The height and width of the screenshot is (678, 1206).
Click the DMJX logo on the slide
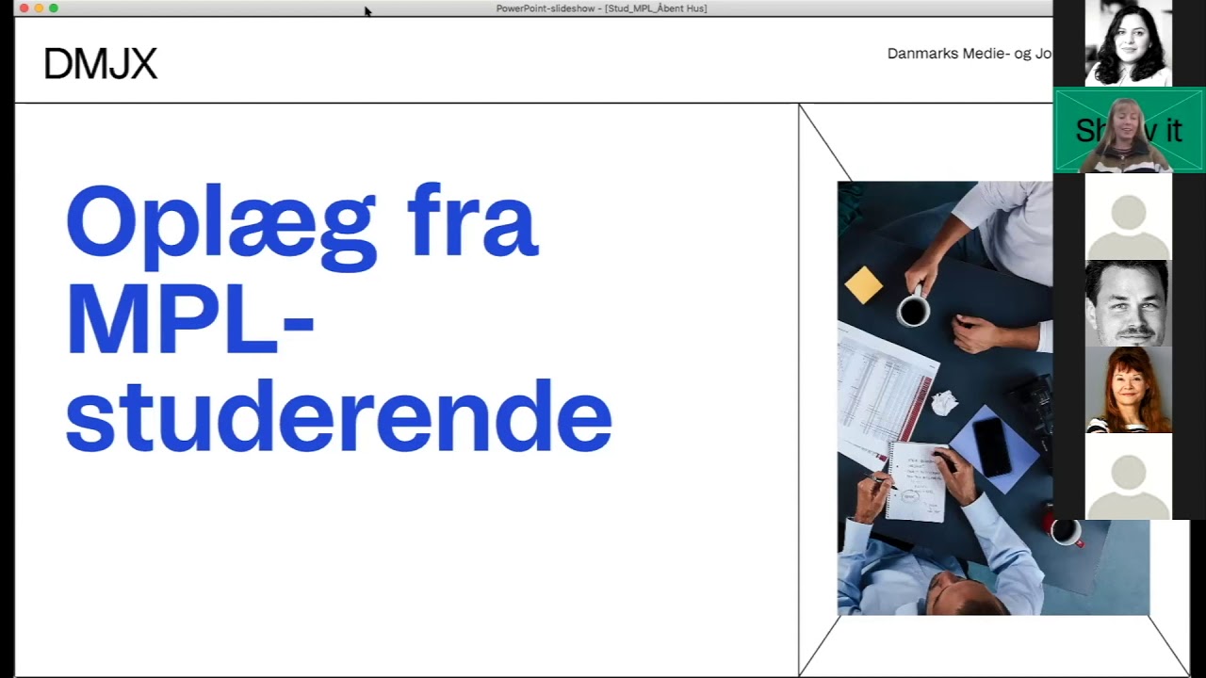[100, 64]
